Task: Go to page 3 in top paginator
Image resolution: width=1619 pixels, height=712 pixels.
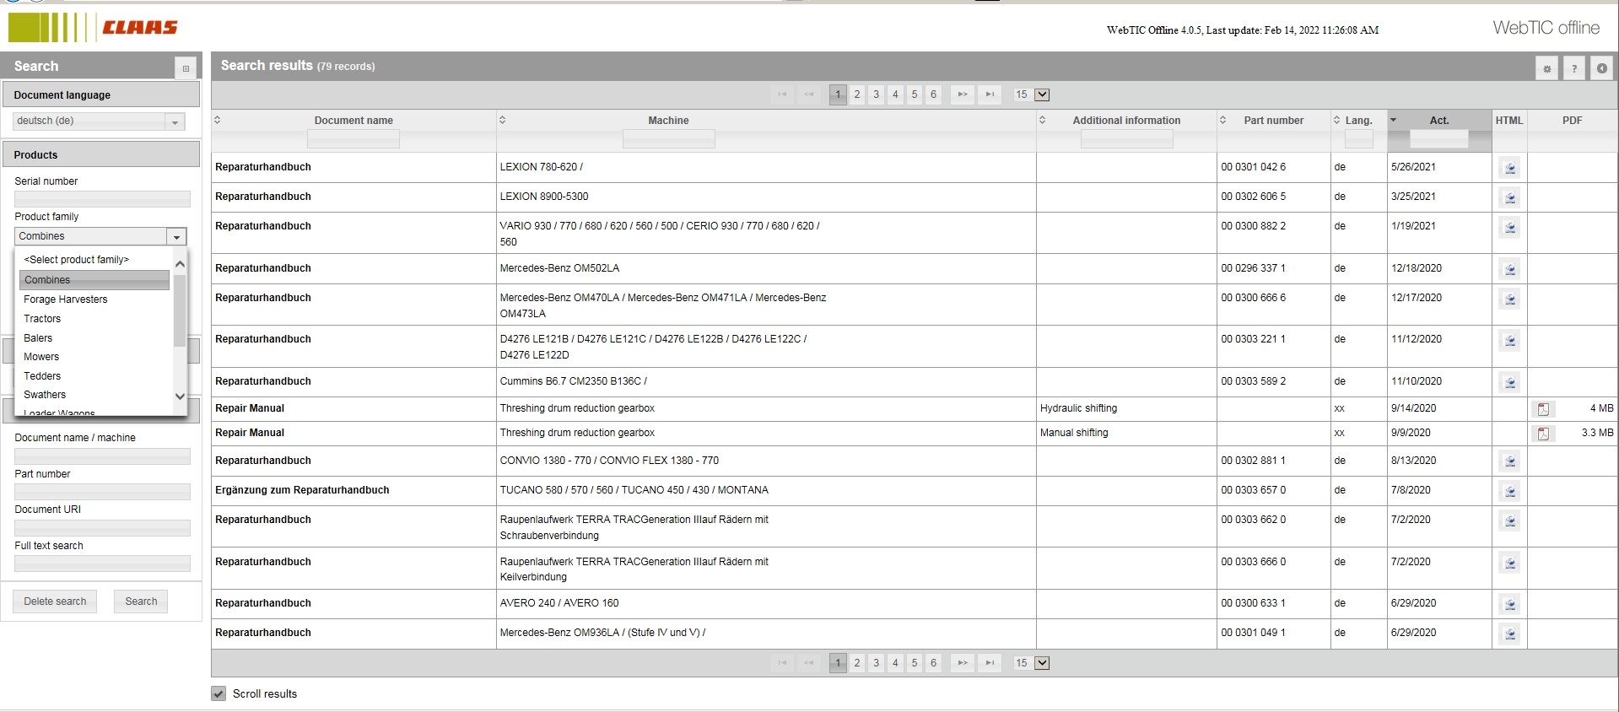Action: pos(877,94)
